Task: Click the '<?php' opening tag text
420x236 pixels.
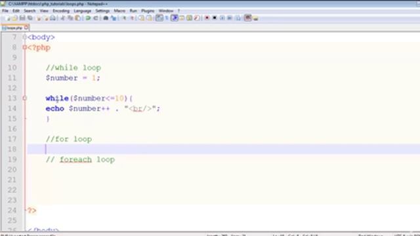Action: pyautogui.click(x=39, y=48)
